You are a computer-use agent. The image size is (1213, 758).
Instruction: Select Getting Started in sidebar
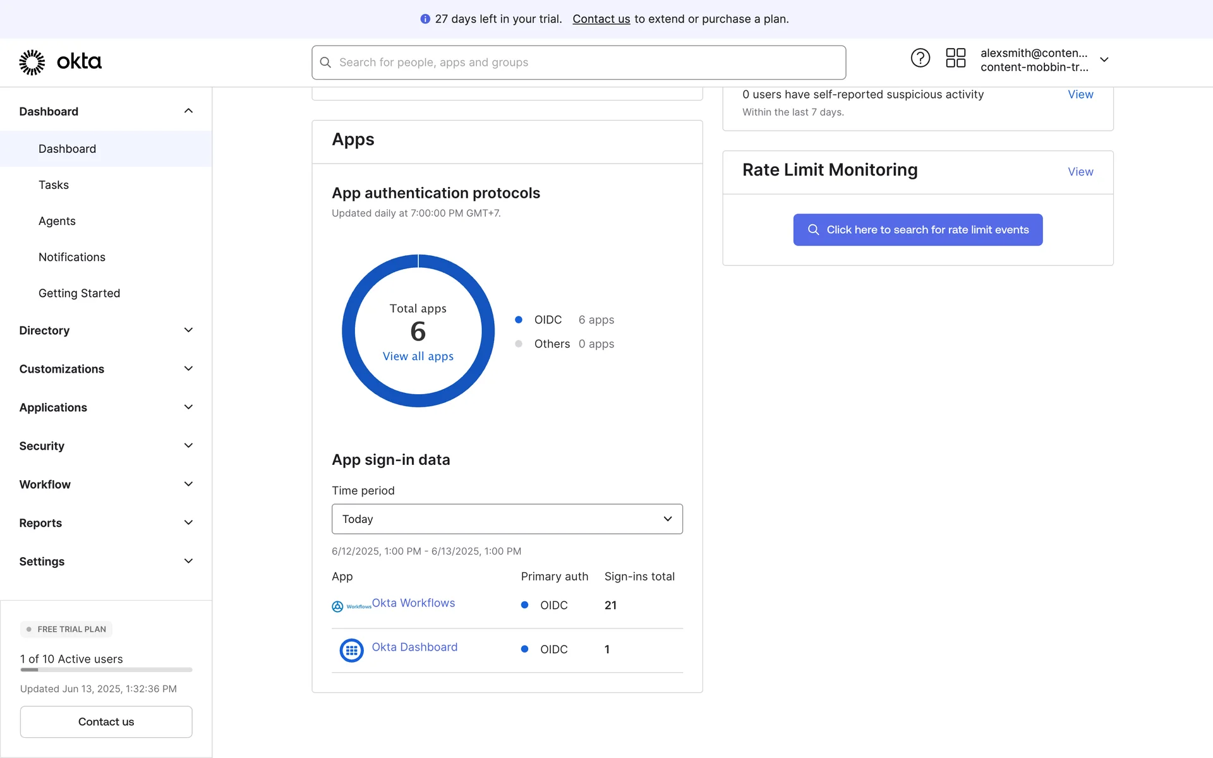pyautogui.click(x=79, y=293)
